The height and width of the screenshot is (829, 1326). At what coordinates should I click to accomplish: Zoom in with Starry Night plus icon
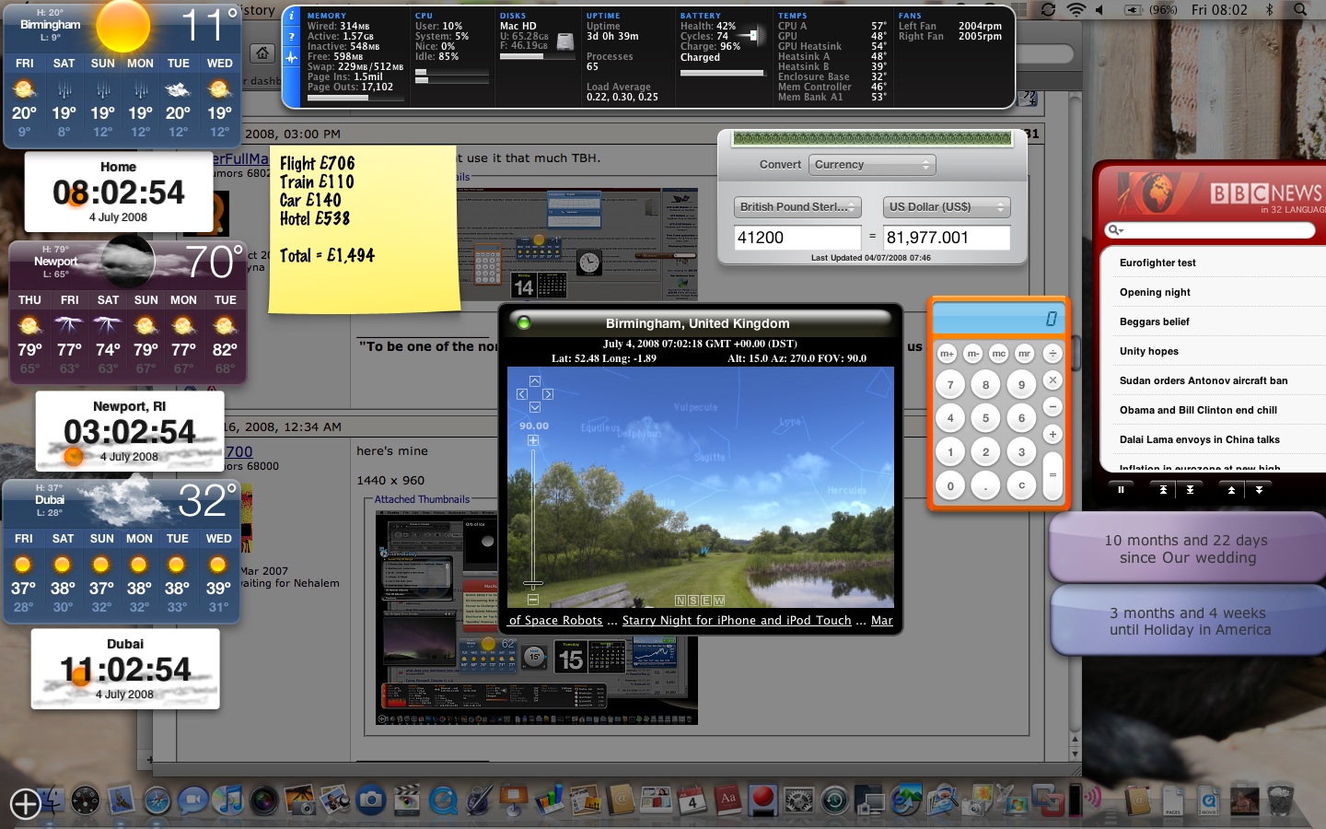point(533,440)
